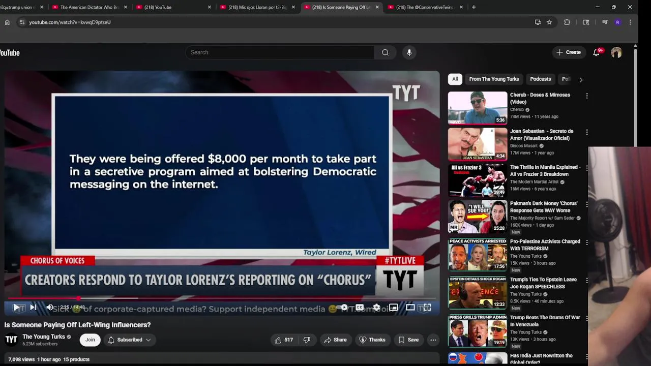Open options for 'Trump's Ties To Epstein' video
Viewport: 651px width, 366px height.
coord(587,281)
